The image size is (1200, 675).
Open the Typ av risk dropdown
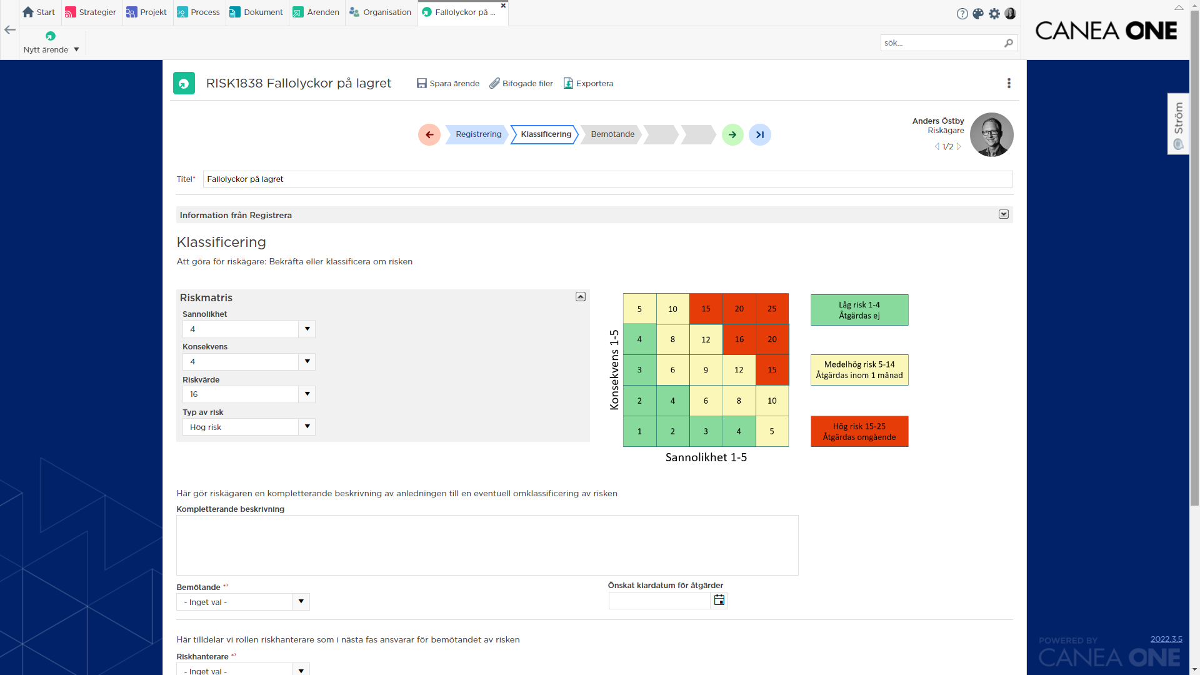pyautogui.click(x=307, y=427)
